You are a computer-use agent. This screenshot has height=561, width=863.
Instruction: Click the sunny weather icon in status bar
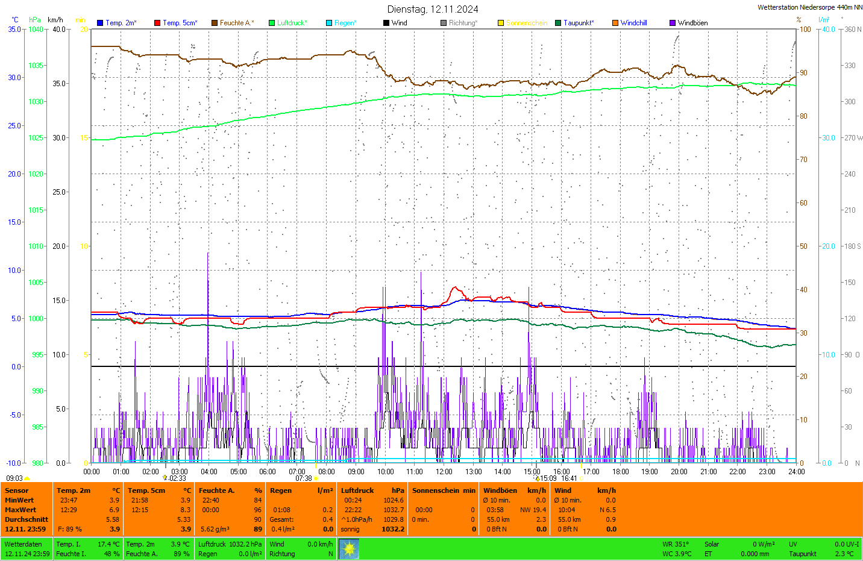(349, 548)
